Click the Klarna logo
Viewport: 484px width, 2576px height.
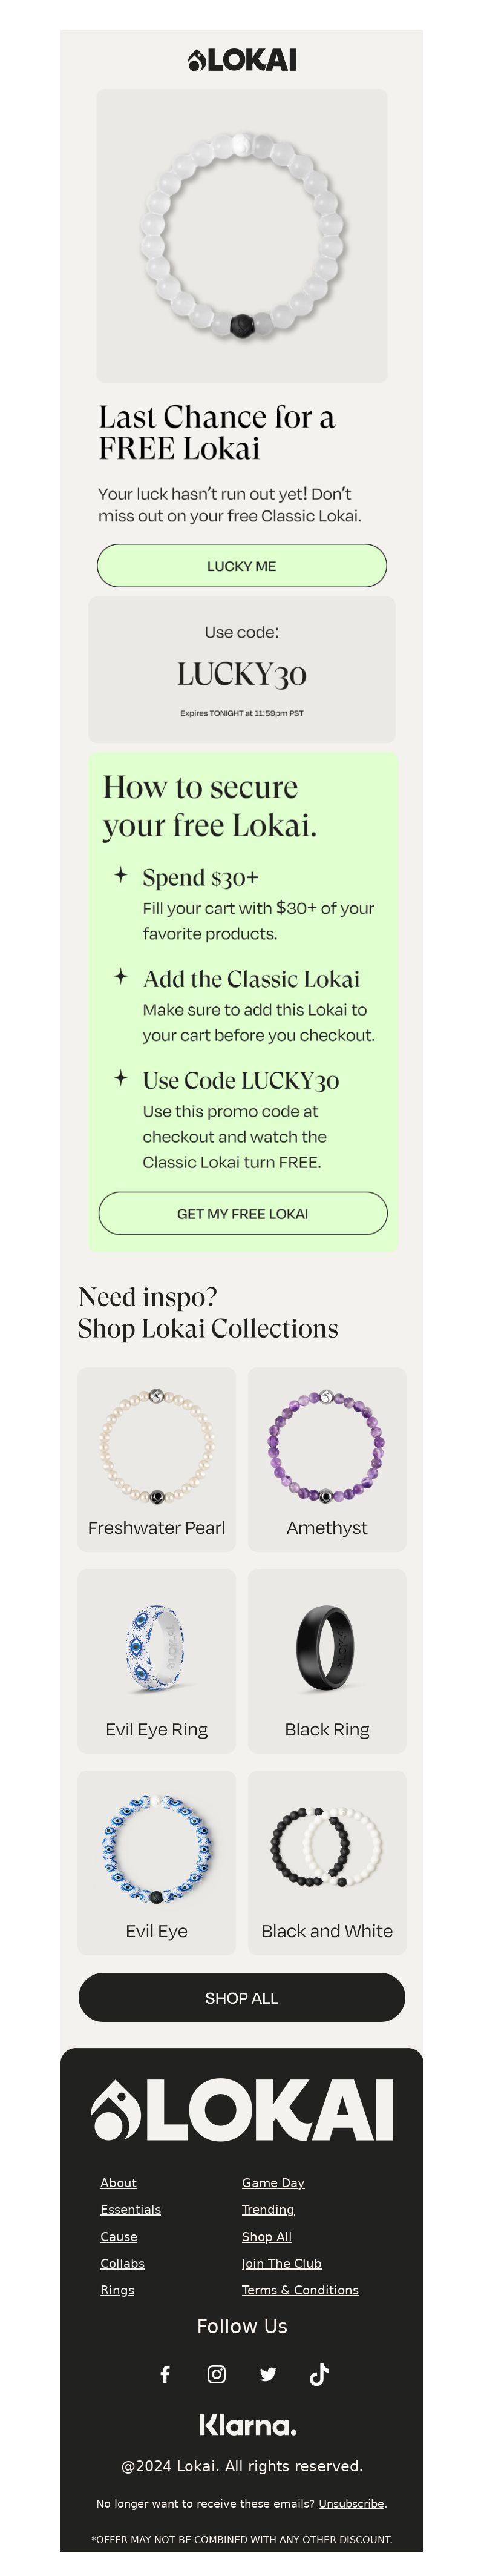[247, 2425]
